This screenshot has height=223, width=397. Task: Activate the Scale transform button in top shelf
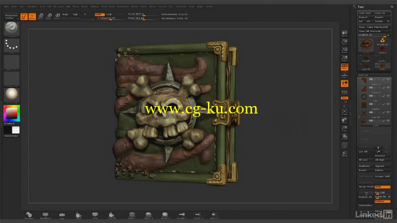[49, 16]
